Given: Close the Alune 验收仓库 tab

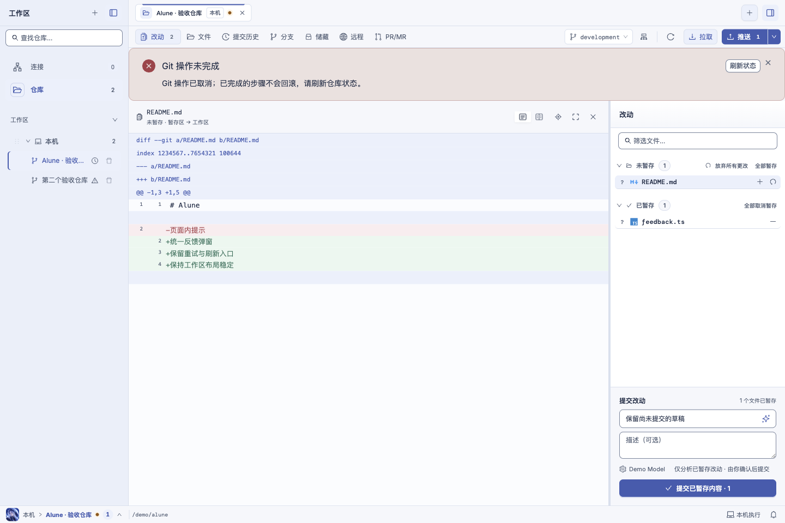Looking at the screenshot, I should click(243, 13).
